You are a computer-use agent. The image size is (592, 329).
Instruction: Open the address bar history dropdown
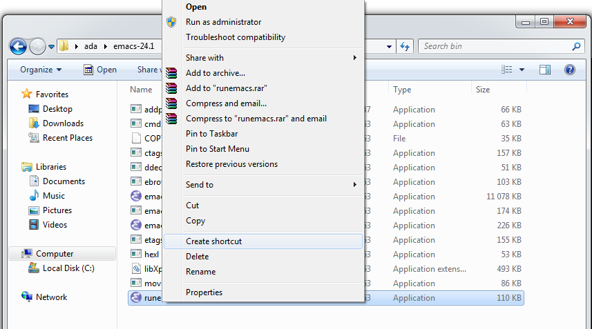pyautogui.click(x=389, y=47)
